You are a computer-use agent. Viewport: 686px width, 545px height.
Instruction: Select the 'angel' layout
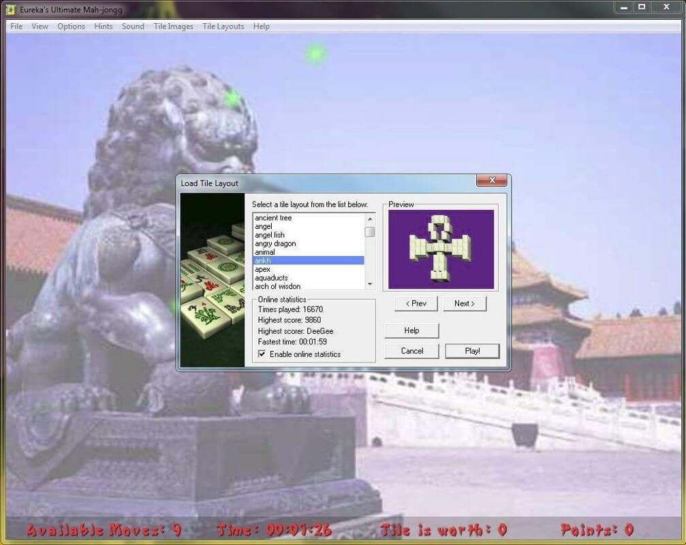point(308,226)
